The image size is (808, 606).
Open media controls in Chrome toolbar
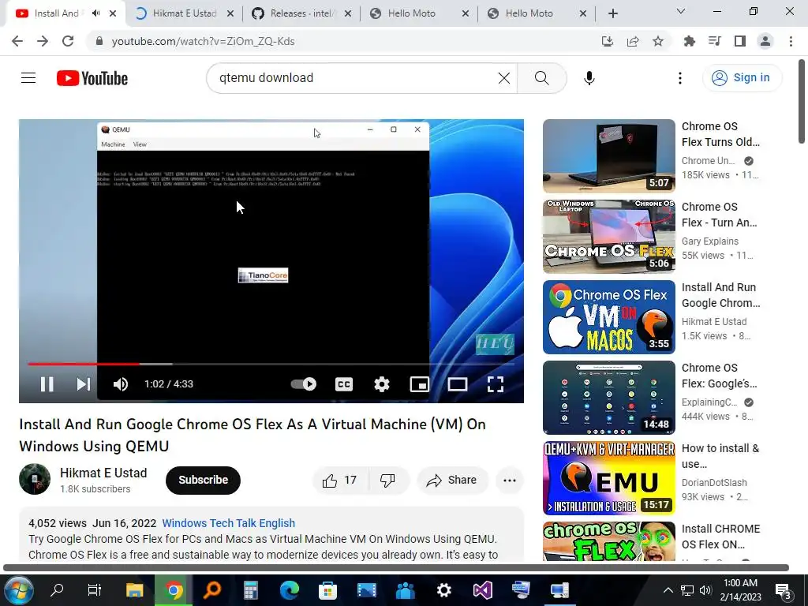click(714, 41)
